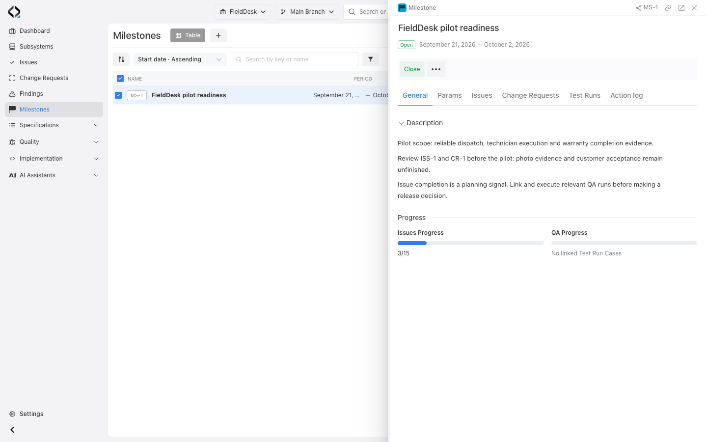Copy milestone link with chain icon
The height and width of the screenshot is (442, 707).
[x=668, y=8]
